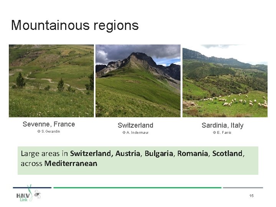Click the Switzerland caption under the middle photo
This screenshot has width=276, height=207.
click(135, 125)
